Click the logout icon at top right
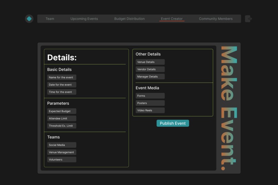This screenshot has height=185, width=278. [248, 19]
